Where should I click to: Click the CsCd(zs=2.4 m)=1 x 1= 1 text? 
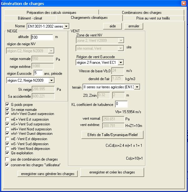[124, 145]
